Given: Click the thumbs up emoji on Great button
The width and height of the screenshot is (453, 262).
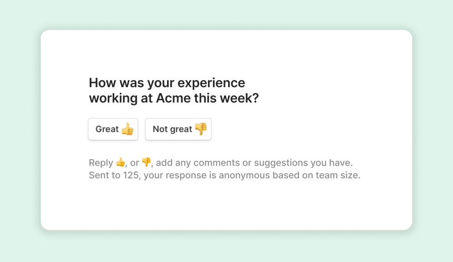Looking at the screenshot, I should pyautogui.click(x=127, y=129).
